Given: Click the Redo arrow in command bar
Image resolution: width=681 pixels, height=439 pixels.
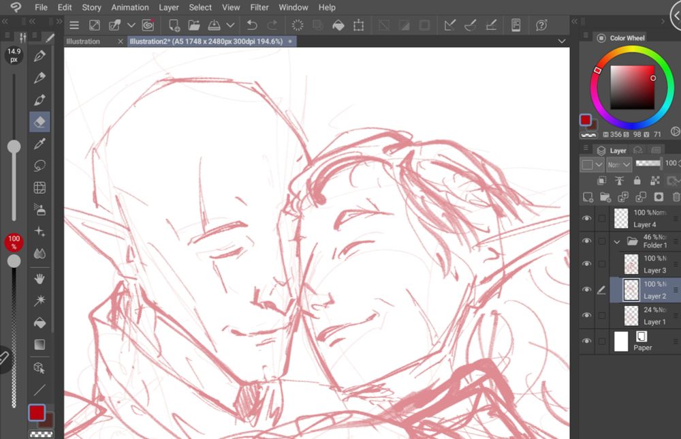Looking at the screenshot, I should coord(272,25).
